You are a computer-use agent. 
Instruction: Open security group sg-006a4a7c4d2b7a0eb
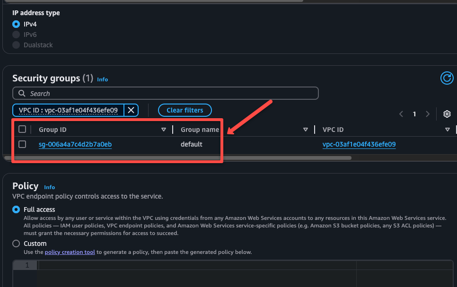75,144
